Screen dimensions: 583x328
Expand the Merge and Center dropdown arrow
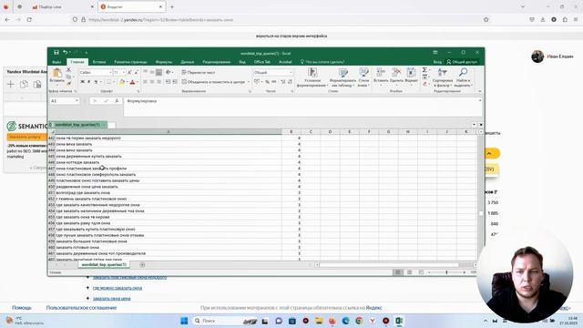pos(249,82)
